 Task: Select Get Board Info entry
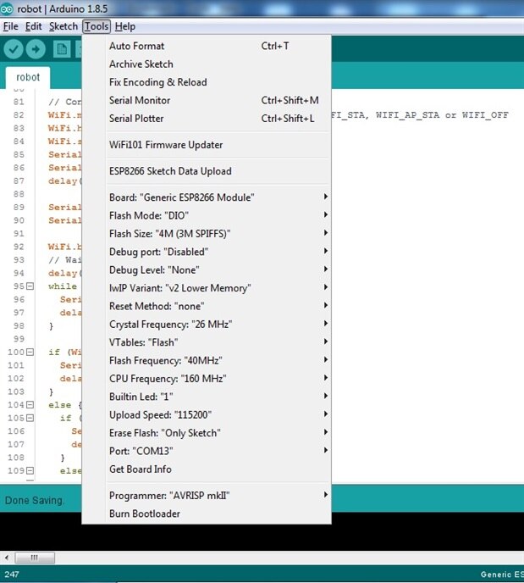click(141, 469)
